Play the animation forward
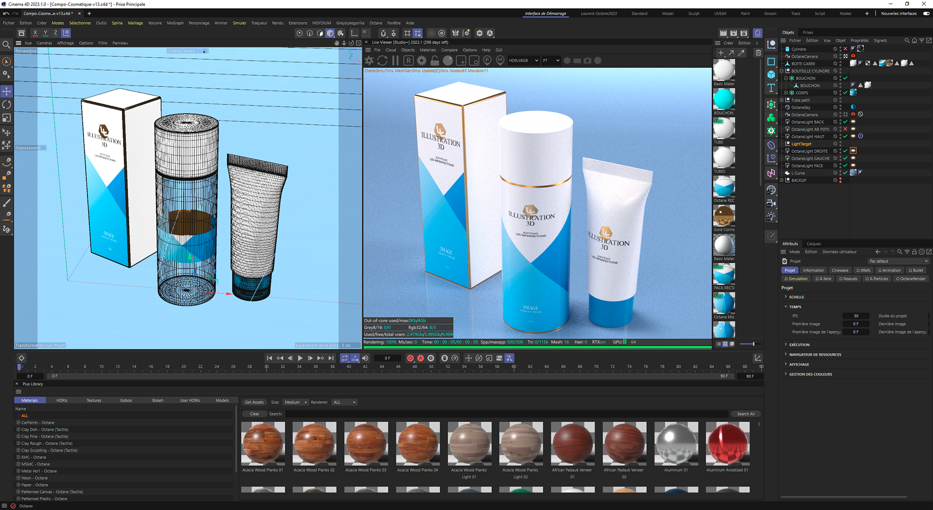The image size is (933, 510). (300, 358)
